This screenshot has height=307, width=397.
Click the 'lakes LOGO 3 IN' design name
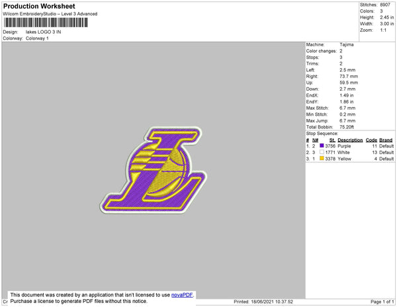click(43, 32)
